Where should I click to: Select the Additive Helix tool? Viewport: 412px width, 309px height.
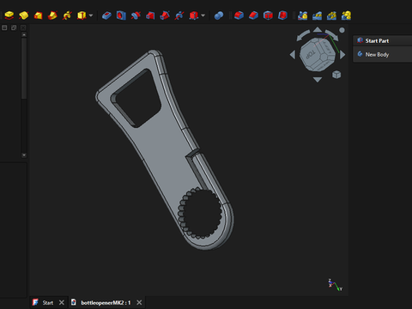point(67,15)
